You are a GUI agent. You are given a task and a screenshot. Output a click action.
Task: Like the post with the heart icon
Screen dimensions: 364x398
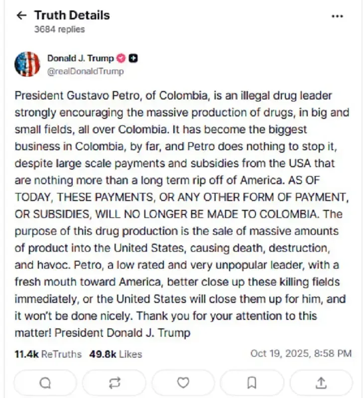[183, 382]
